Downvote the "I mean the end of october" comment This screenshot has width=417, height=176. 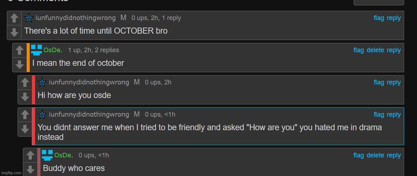pyautogui.click(x=19, y=65)
